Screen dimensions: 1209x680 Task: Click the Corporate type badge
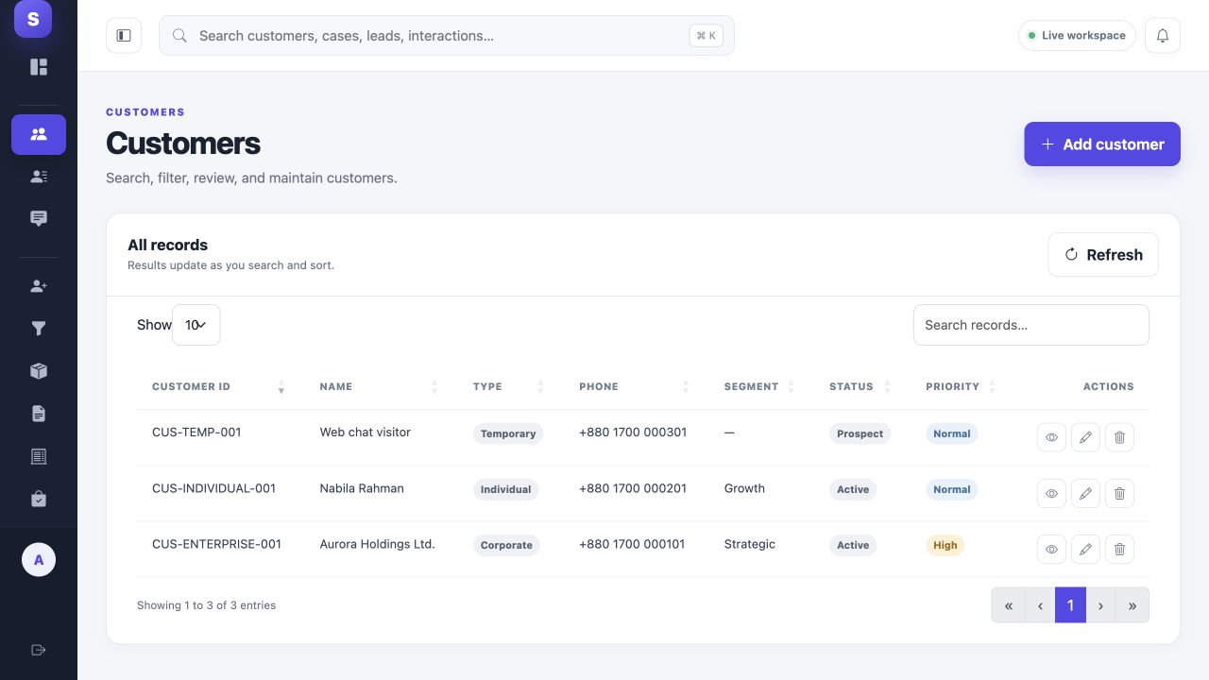pos(506,545)
